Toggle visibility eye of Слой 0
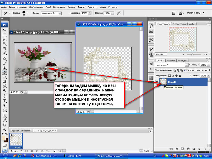 (157, 81)
